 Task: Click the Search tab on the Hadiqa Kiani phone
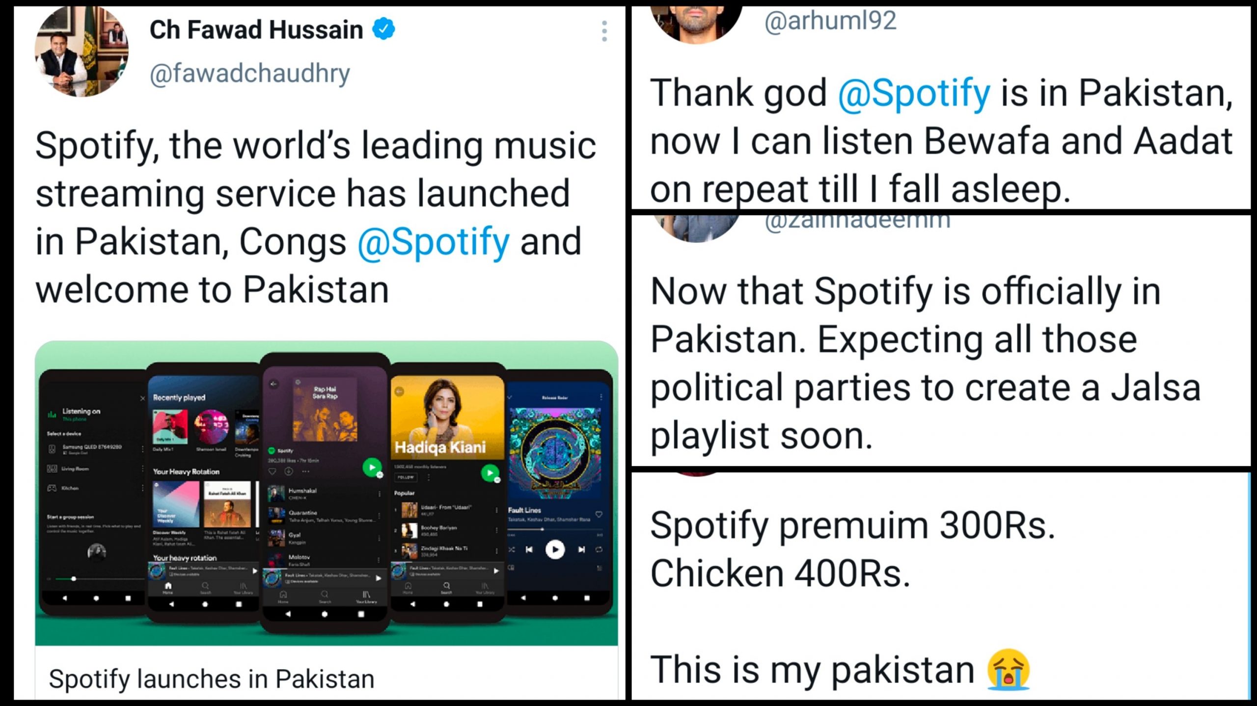point(446,587)
